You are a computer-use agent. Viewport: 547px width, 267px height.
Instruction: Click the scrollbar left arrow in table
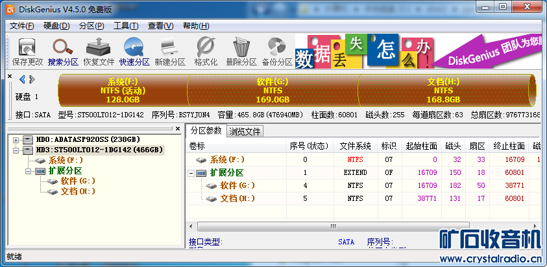(191, 227)
